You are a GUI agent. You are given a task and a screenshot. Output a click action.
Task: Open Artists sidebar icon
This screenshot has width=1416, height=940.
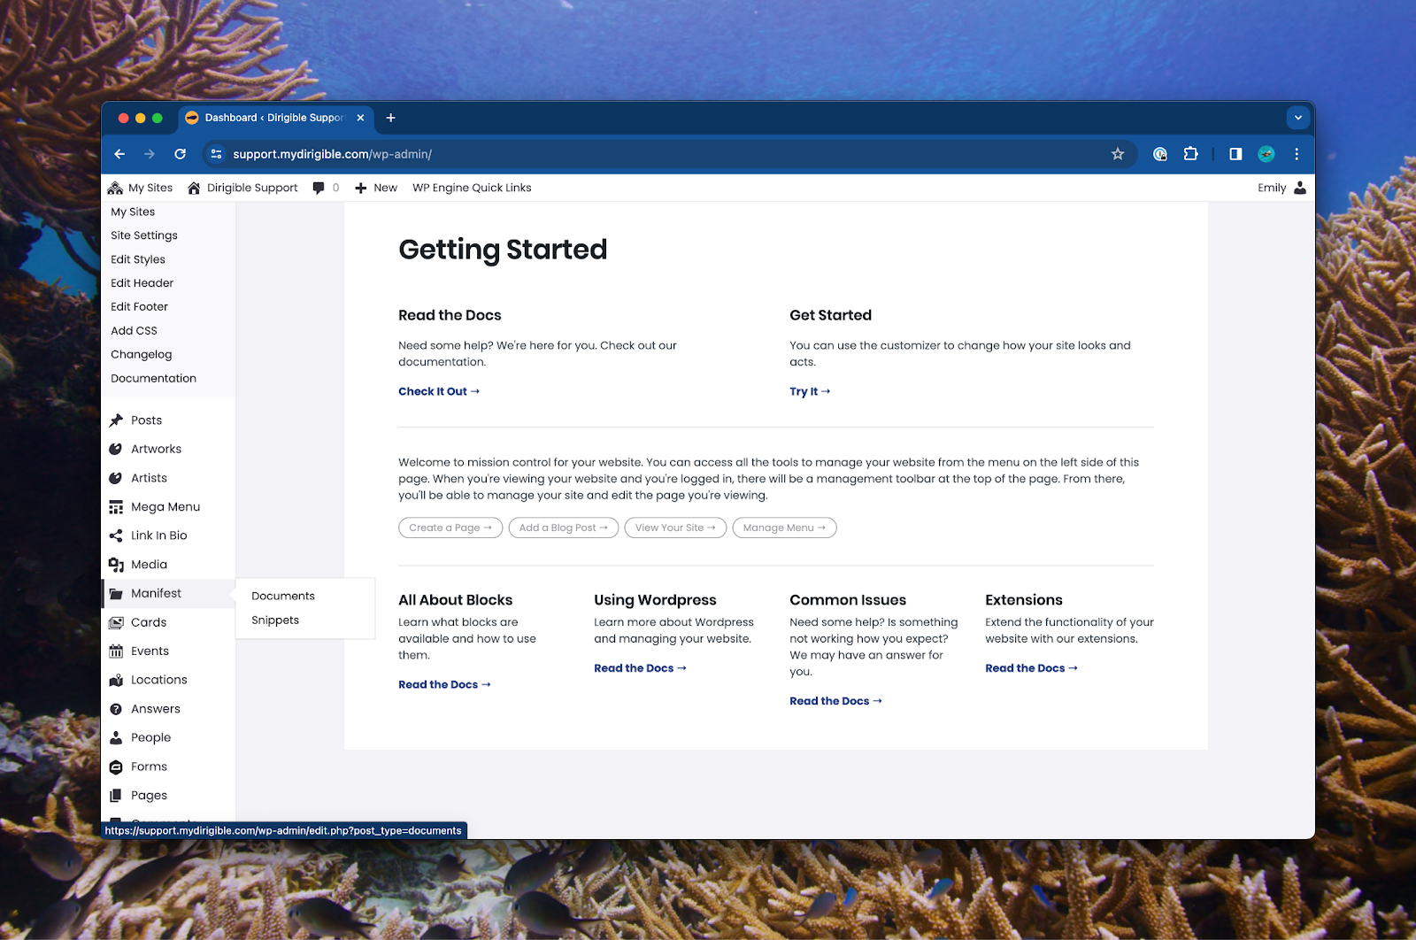pos(116,478)
